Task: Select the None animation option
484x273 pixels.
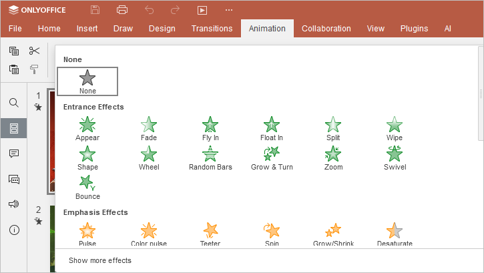Action: click(x=87, y=81)
